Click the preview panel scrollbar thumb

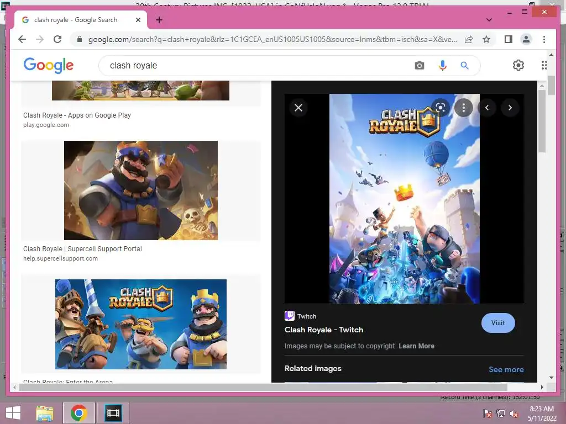coord(542,121)
